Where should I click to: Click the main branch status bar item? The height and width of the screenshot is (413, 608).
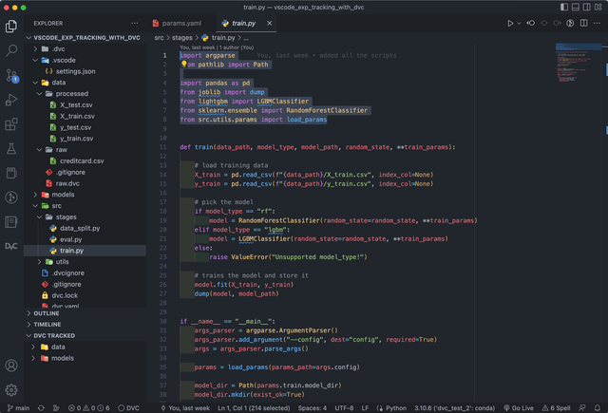tap(17, 407)
